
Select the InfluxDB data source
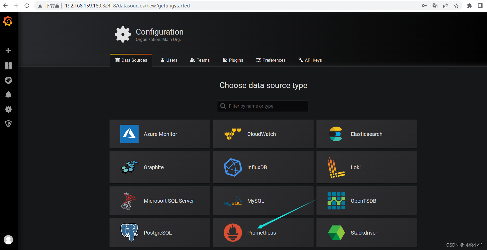tap(263, 167)
